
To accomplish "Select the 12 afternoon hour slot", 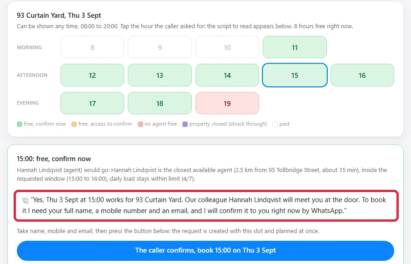I will click(x=92, y=75).
